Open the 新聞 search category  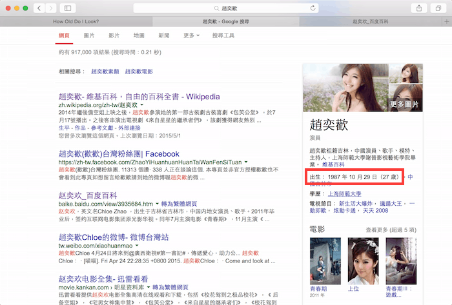[164, 35]
